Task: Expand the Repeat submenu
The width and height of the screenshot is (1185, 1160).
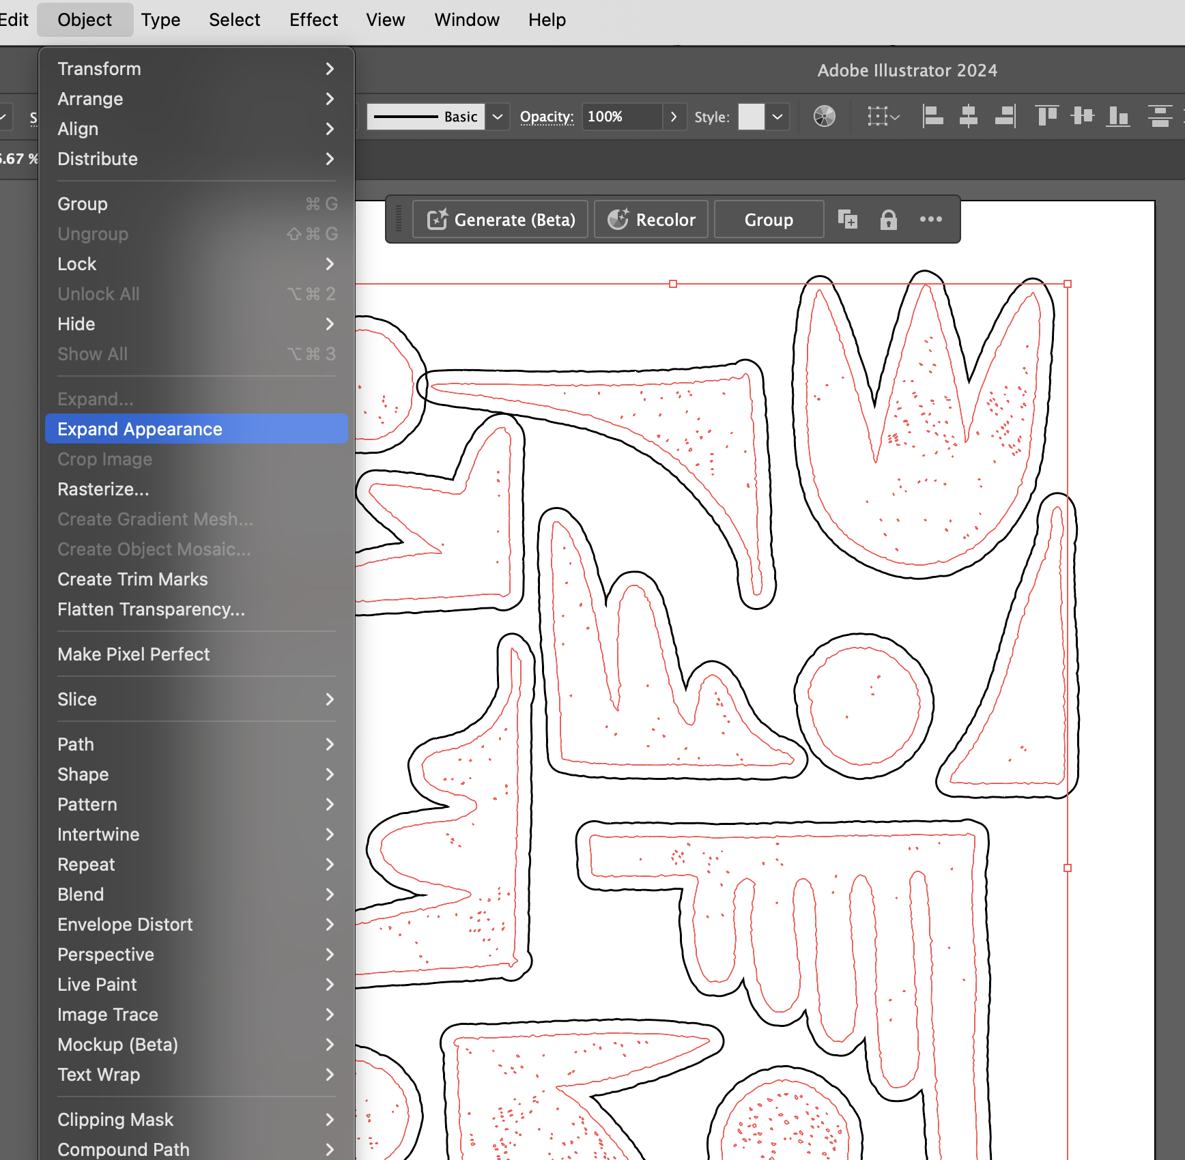Action: tap(197, 865)
